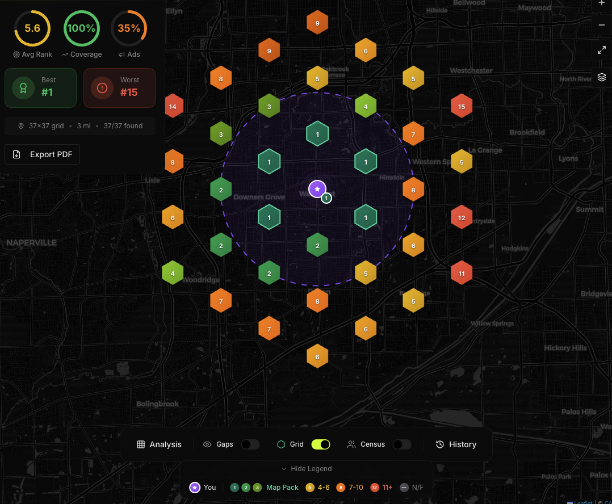Screen dimensions: 612x504
Task: Click the award ribbon icon in Best card
Action: pyautogui.click(x=23, y=88)
